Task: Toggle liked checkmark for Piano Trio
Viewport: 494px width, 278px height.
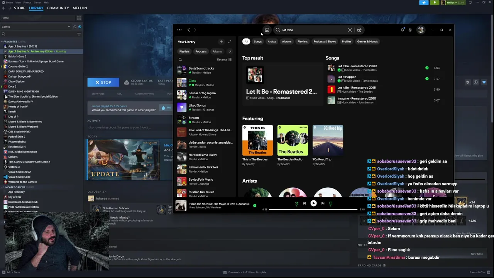Action: coord(254,205)
